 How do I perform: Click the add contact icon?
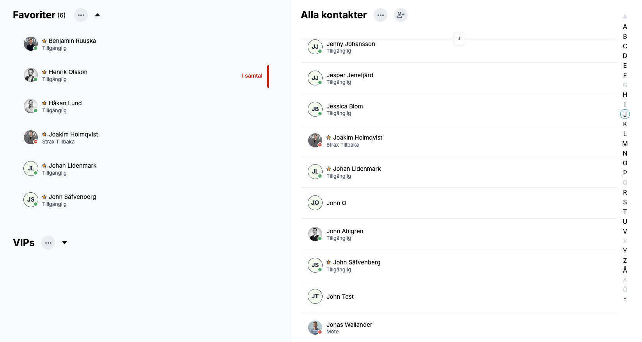point(401,15)
